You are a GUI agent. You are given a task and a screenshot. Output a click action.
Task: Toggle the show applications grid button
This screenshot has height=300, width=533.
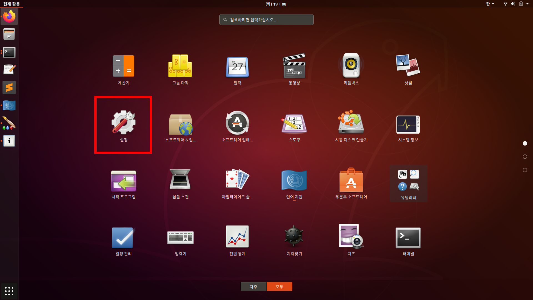pyautogui.click(x=9, y=291)
